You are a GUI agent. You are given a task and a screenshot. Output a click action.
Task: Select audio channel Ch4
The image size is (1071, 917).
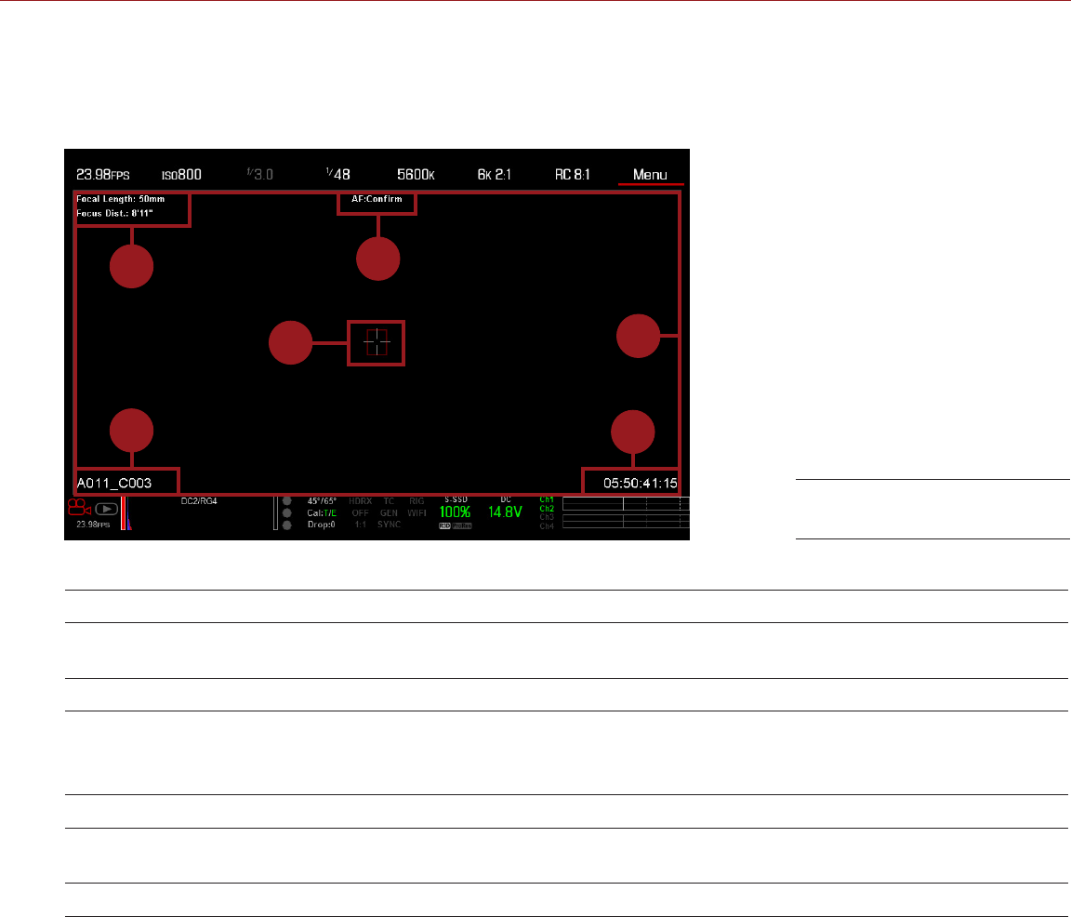tap(547, 526)
